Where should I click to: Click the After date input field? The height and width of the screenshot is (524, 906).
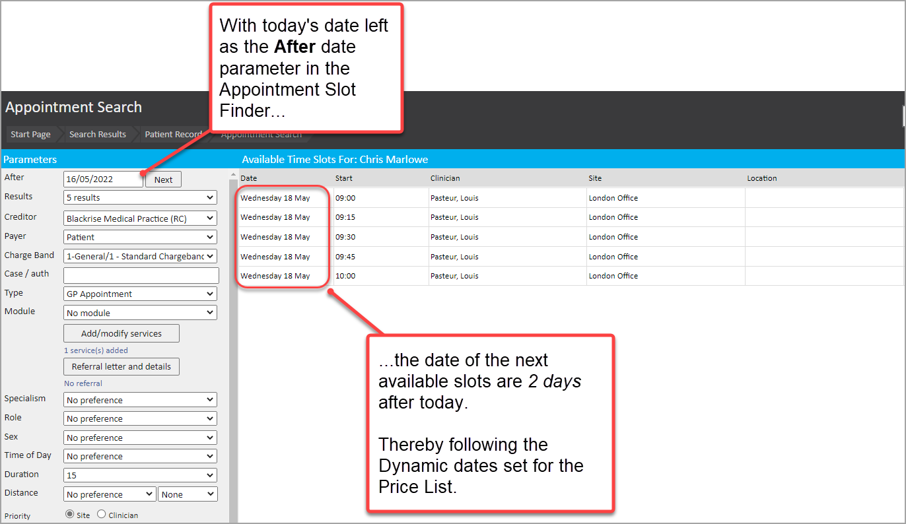(x=102, y=180)
